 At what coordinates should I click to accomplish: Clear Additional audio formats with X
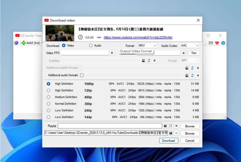[198, 75]
